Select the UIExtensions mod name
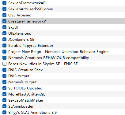Image resolution: width=125 pixels, height=115 pixels. click(x=20, y=33)
